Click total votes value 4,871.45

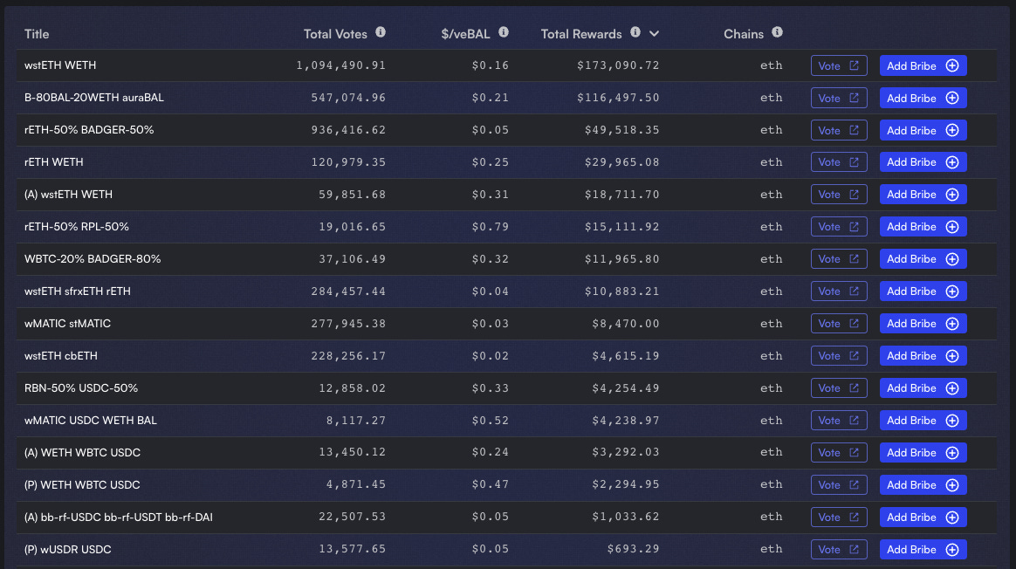pyautogui.click(x=356, y=484)
